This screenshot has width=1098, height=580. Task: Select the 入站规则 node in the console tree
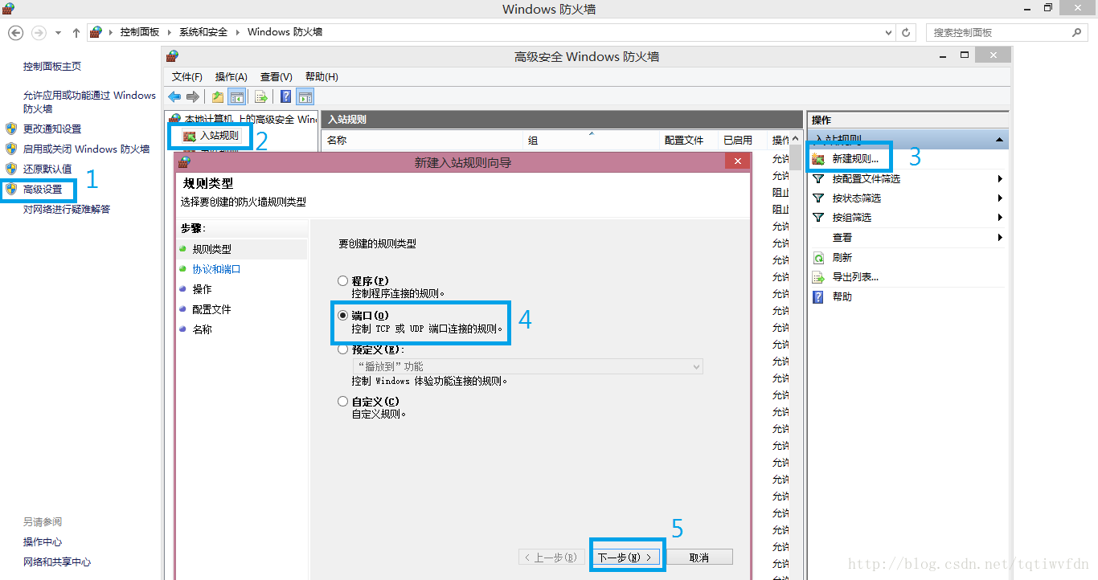[x=219, y=136]
